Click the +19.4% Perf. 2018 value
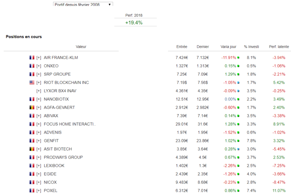The width and height of the screenshot is (291, 196). click(x=134, y=23)
